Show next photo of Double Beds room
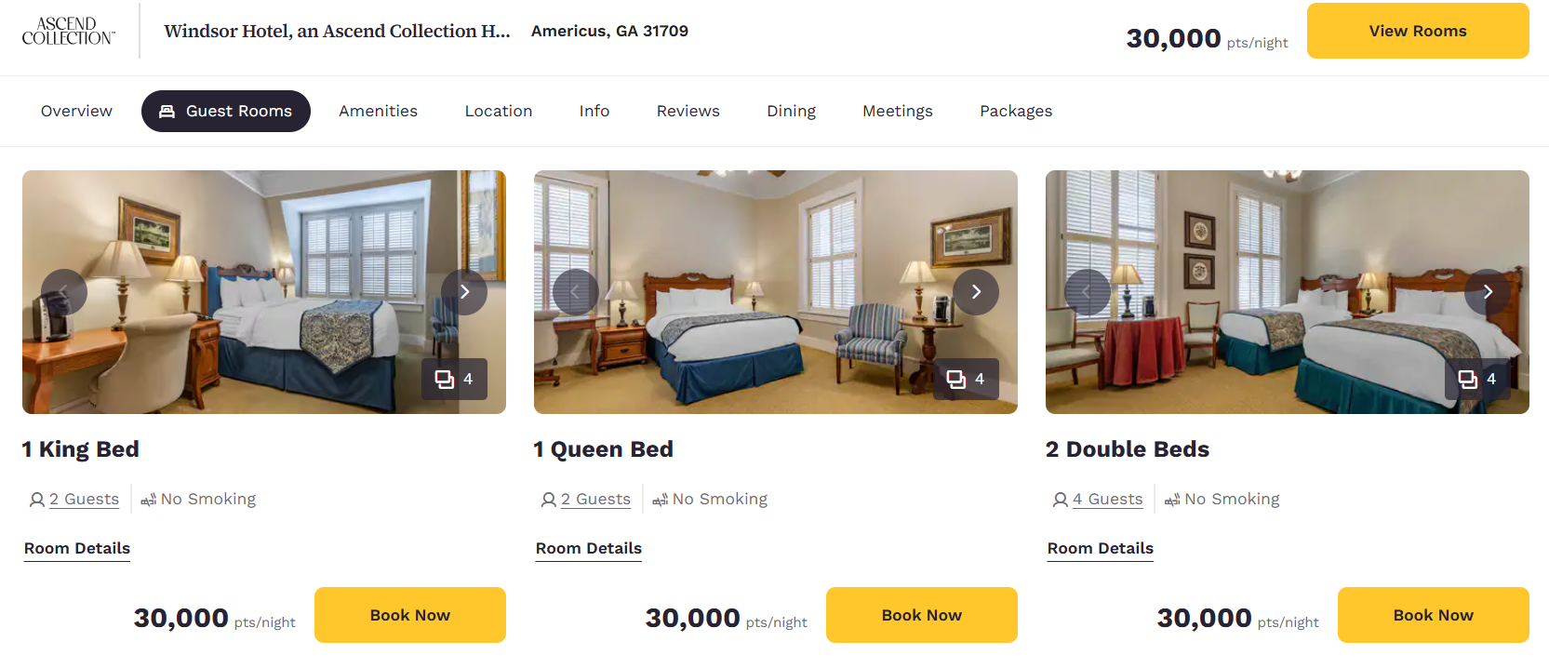 point(1488,292)
